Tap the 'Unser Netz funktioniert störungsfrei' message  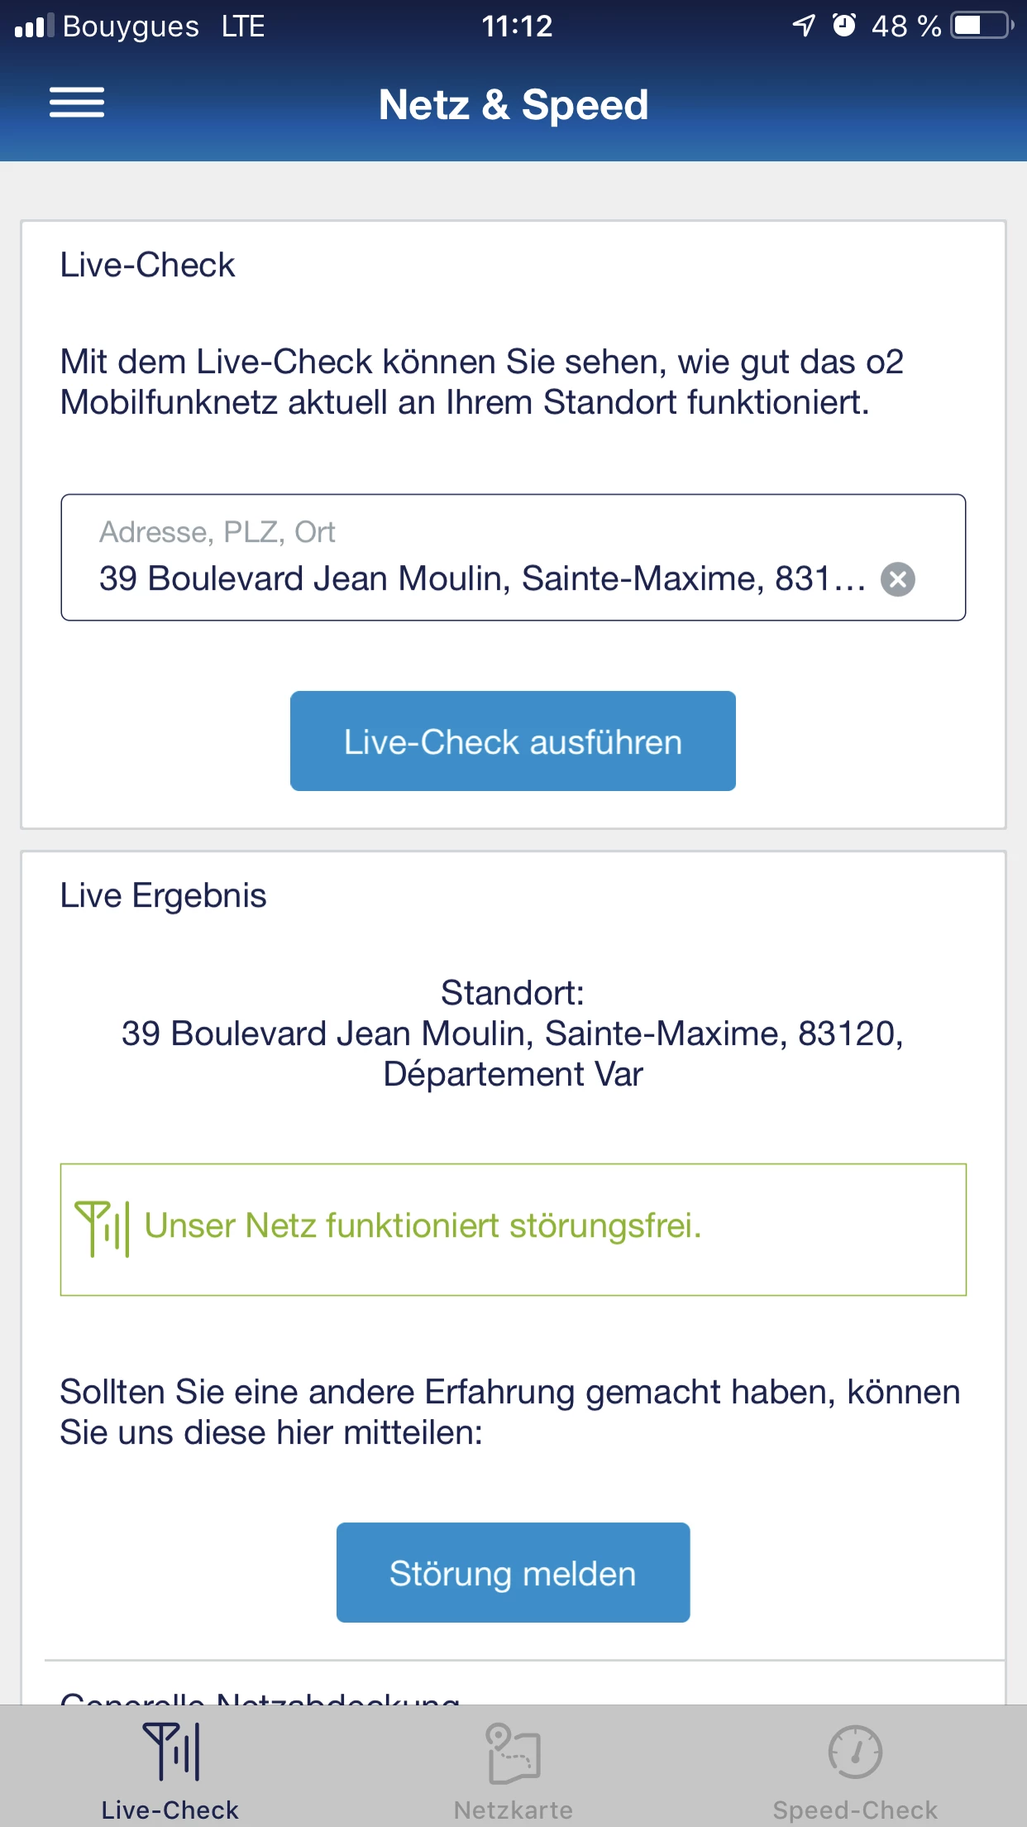423,1226
